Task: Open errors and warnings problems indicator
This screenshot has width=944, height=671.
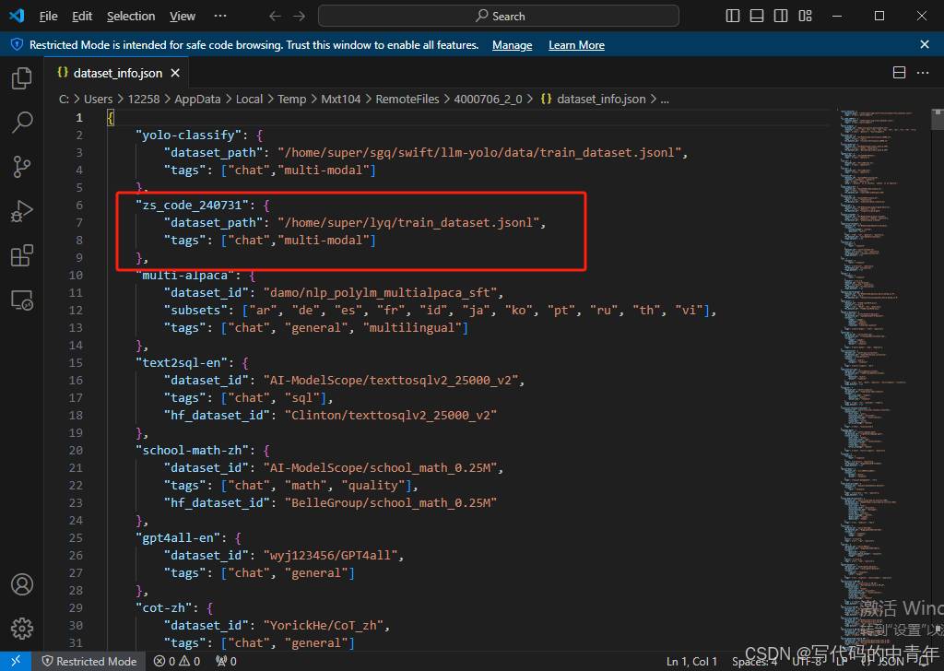Action: tap(177, 662)
